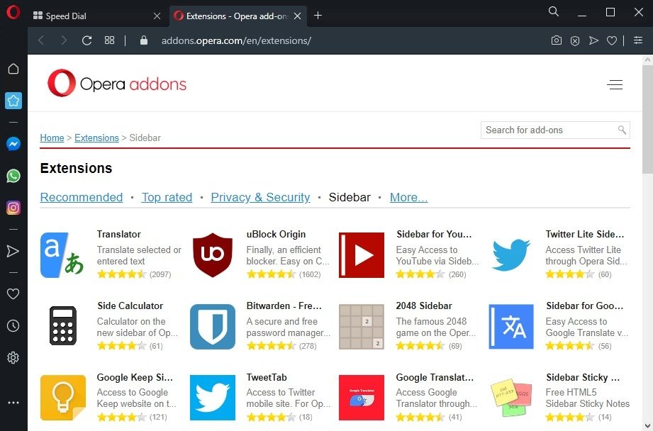This screenshot has height=431, width=653.
Task: Open Instagram from the sidebar
Action: 13,207
